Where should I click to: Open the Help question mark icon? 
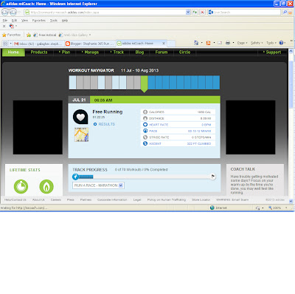point(281,43)
